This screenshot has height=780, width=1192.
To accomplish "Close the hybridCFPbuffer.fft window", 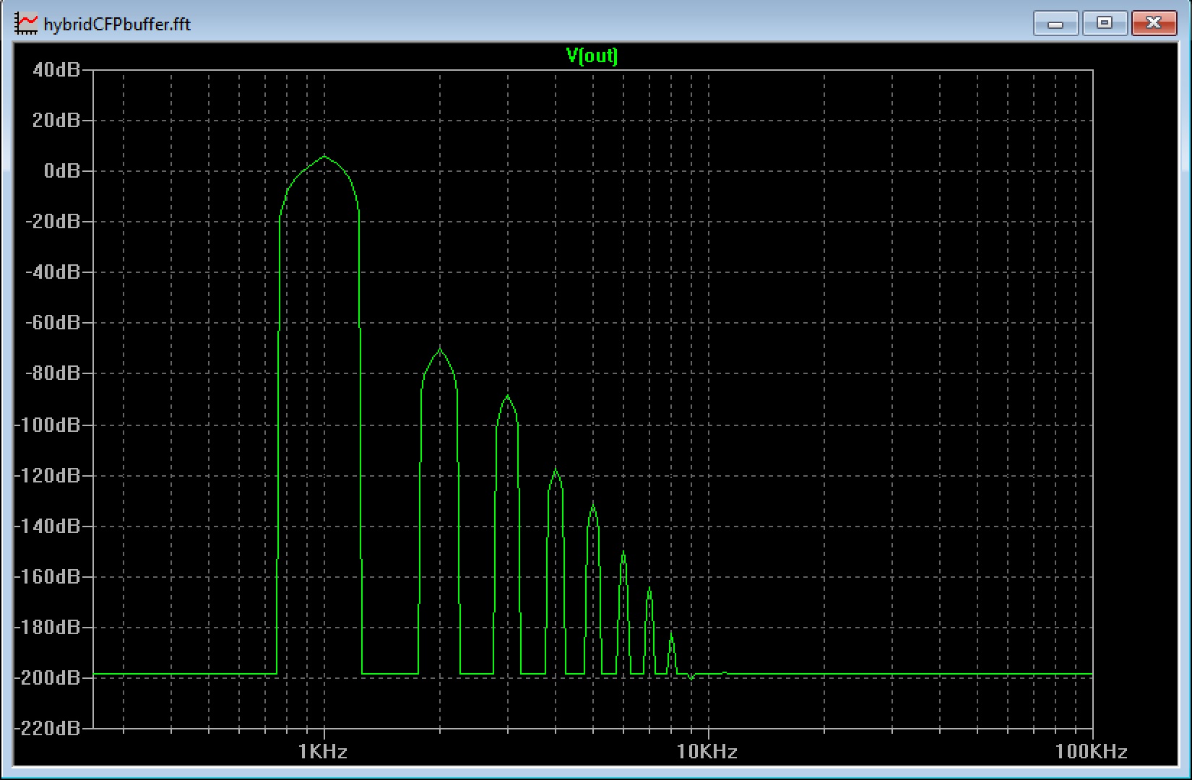I will 1154,24.
